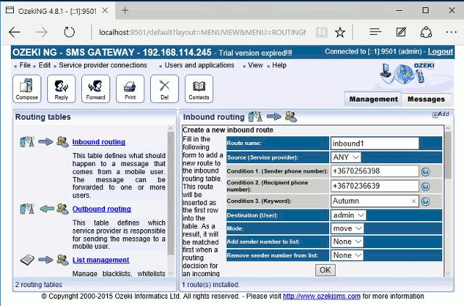Viewport: 464px width, 306px height.
Task: Add page to favorites with star
Action: click(340, 32)
